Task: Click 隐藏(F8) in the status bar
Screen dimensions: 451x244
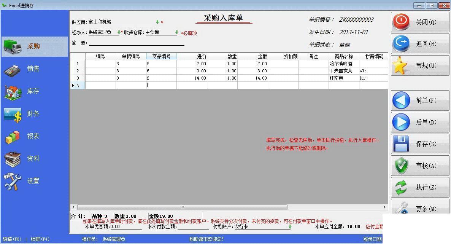Action: pyautogui.click(x=12, y=239)
